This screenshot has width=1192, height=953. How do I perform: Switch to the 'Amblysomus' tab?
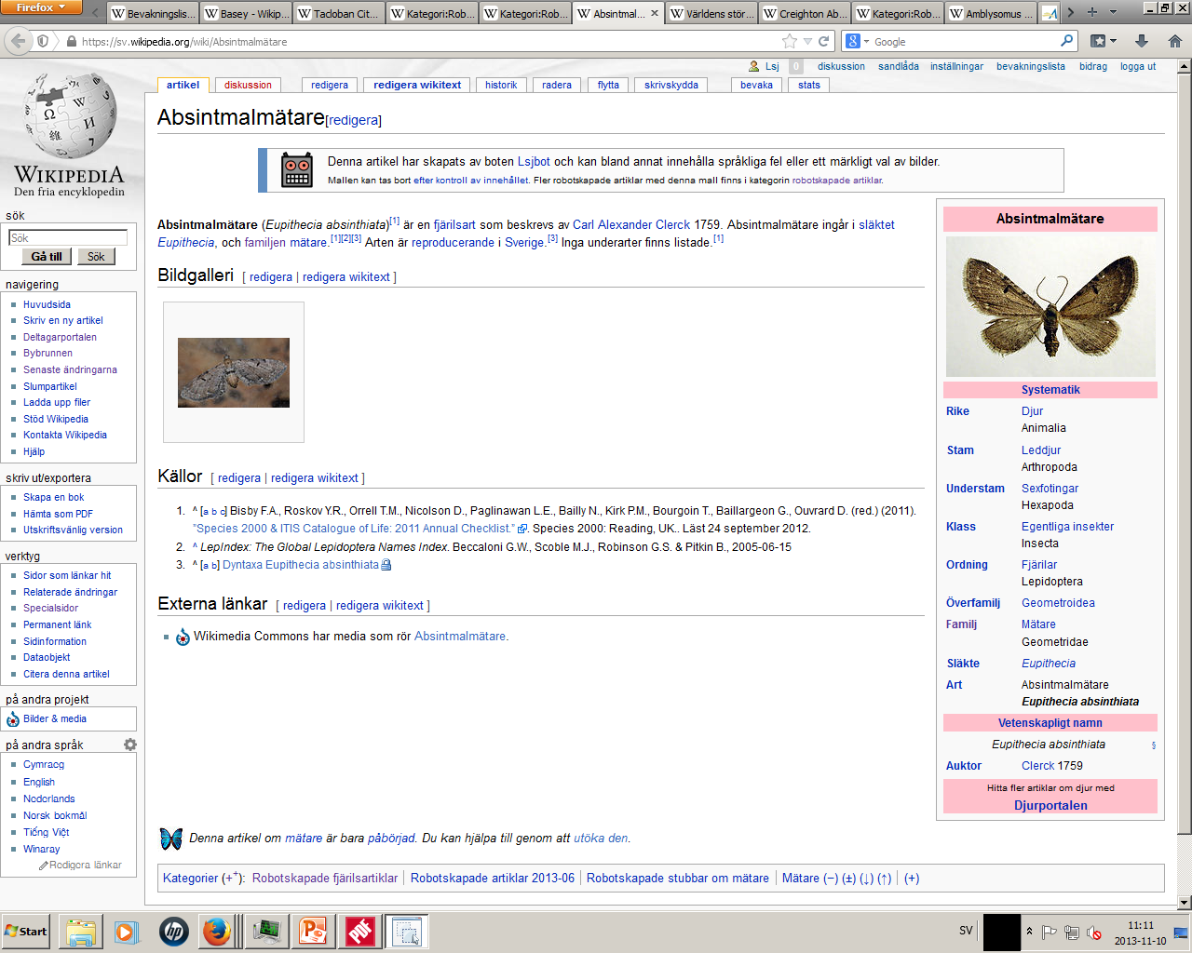(992, 14)
